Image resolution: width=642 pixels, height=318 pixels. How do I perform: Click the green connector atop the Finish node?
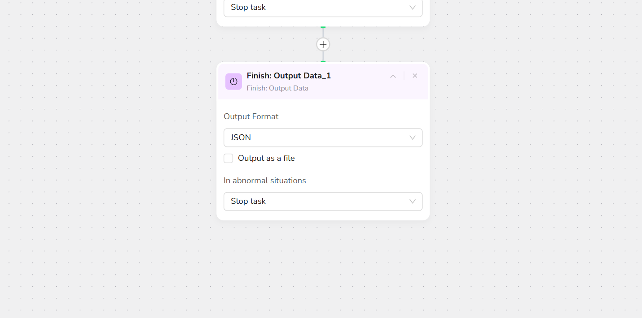pos(323,61)
